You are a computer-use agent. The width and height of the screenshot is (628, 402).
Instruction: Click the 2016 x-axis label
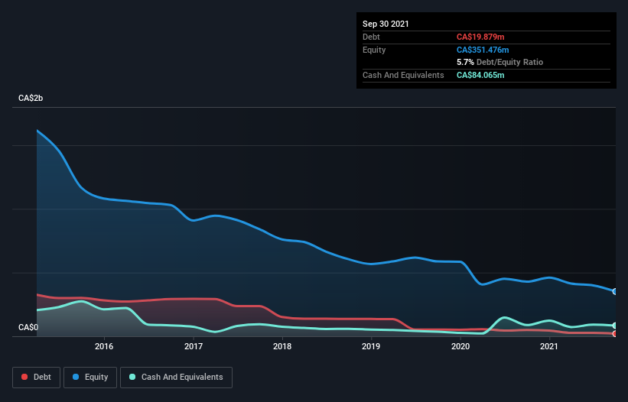[104, 346]
